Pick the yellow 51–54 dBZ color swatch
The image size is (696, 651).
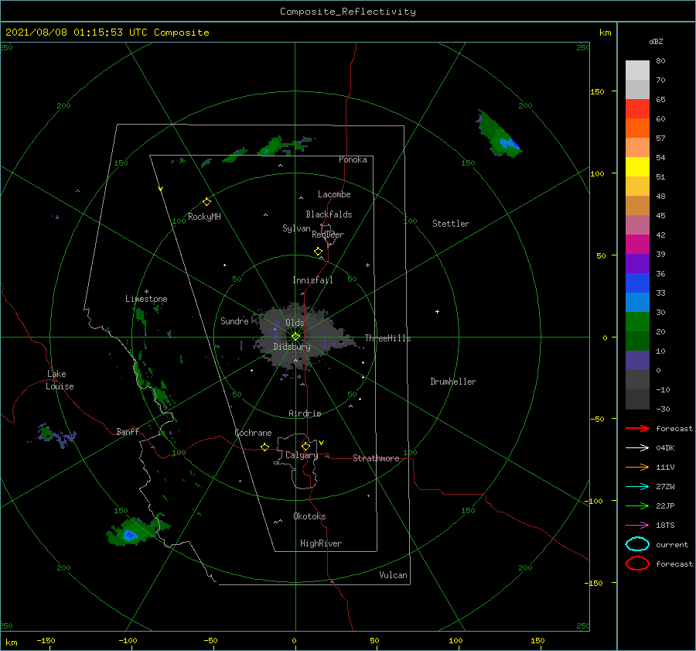[x=637, y=166]
